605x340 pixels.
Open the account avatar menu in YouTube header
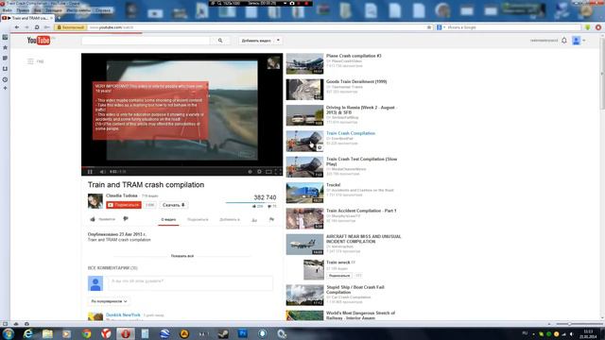point(577,41)
